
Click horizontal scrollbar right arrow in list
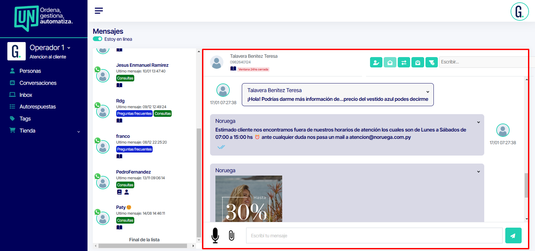click(193, 246)
